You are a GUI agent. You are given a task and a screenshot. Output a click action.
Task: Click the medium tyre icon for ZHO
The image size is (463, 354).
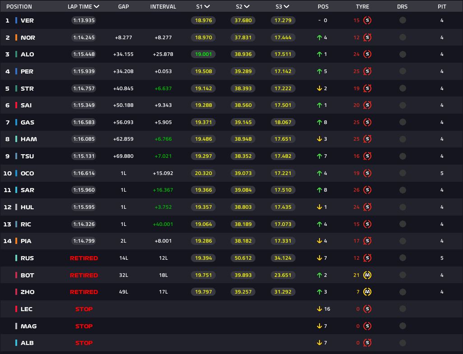(x=367, y=292)
